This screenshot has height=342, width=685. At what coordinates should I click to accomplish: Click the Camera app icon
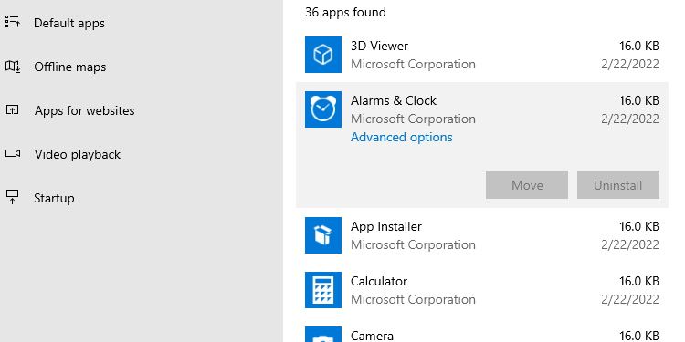pos(323,334)
